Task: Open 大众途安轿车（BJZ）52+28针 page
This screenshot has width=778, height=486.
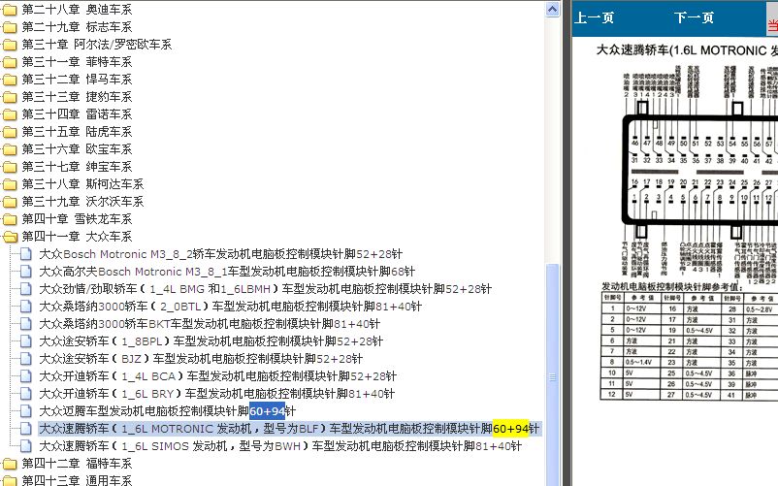Action: 201,359
